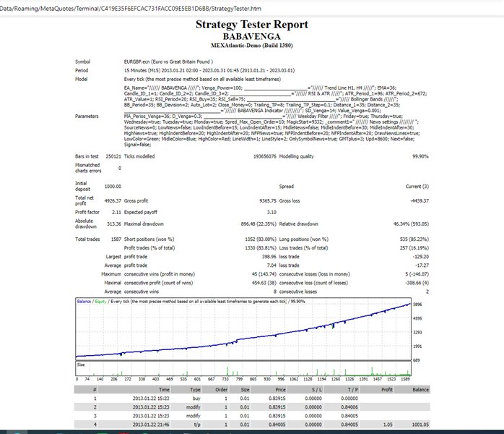Click initial deposit value 1000.00
The image size is (504, 434).
click(x=113, y=187)
